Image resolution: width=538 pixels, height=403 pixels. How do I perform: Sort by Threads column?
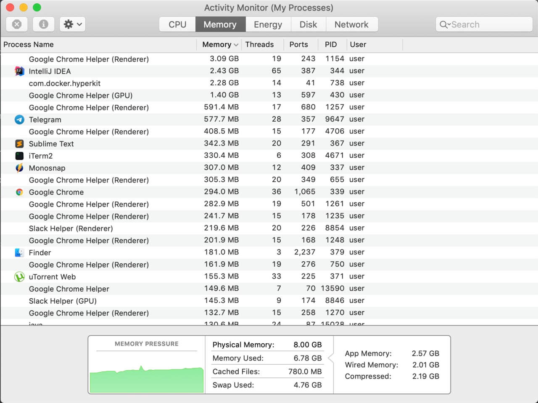(x=259, y=45)
